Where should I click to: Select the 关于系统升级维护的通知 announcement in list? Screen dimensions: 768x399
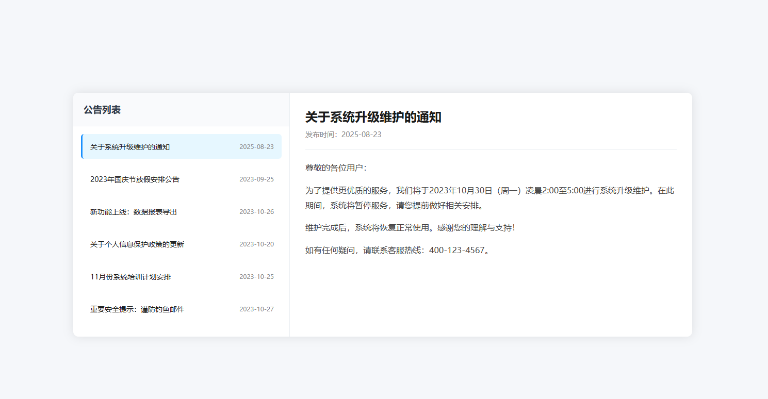pyautogui.click(x=130, y=147)
